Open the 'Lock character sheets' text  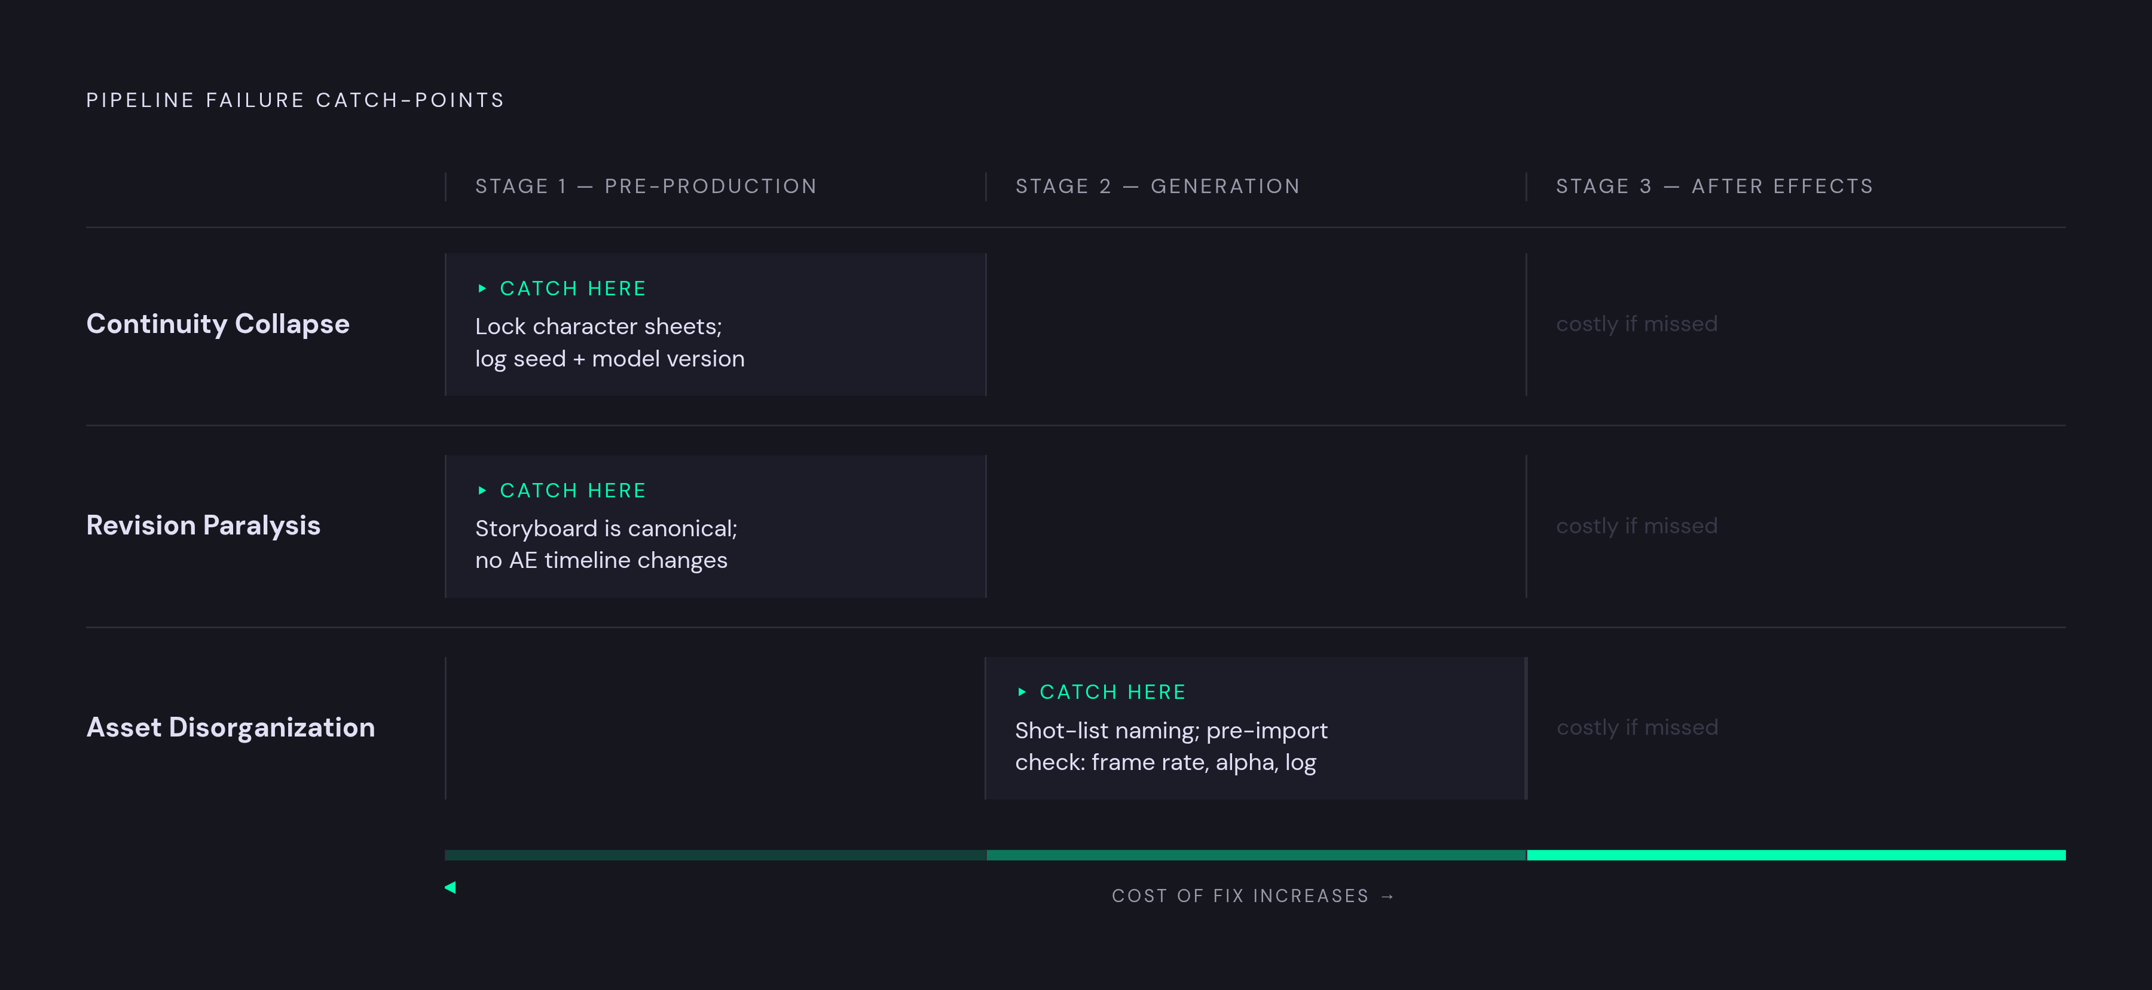610,343
